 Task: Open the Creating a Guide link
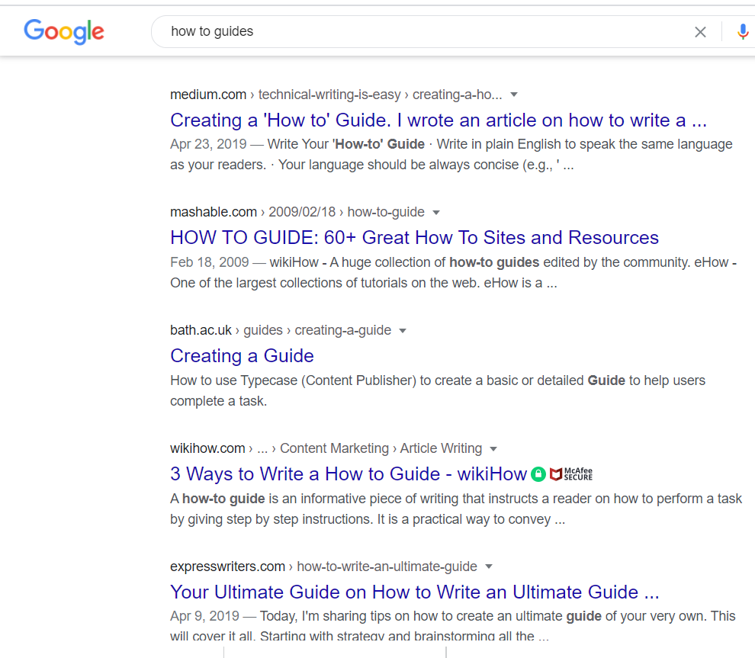(x=242, y=356)
